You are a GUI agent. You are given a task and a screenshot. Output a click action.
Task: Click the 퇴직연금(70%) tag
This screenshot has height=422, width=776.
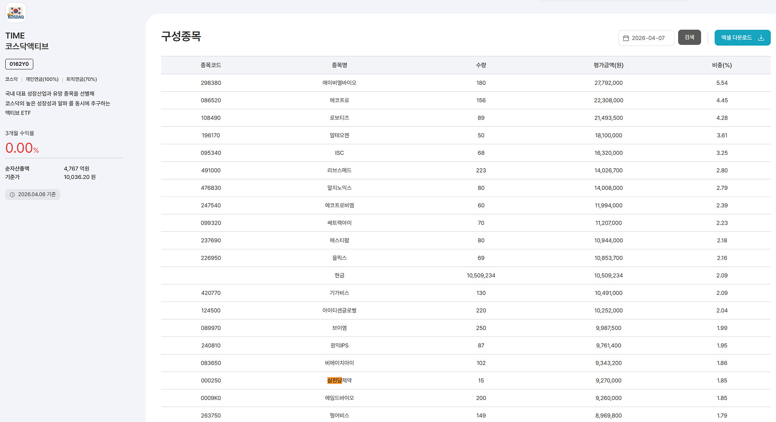pos(81,79)
